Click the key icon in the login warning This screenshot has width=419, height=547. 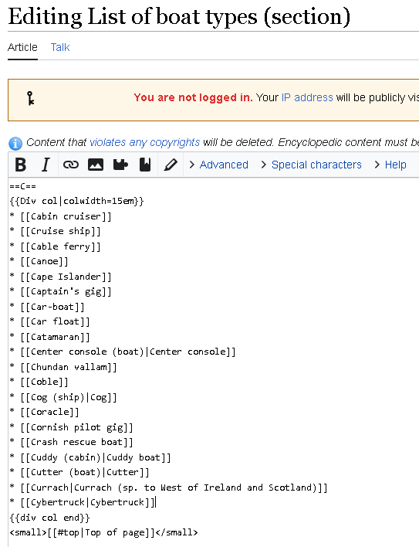(x=31, y=98)
